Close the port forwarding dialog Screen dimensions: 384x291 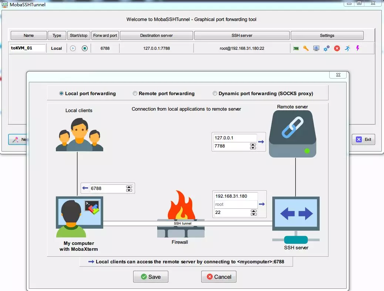[x=338, y=75]
